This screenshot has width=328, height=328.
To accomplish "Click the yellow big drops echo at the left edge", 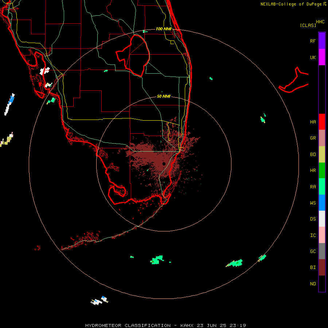I will pos(7,139).
